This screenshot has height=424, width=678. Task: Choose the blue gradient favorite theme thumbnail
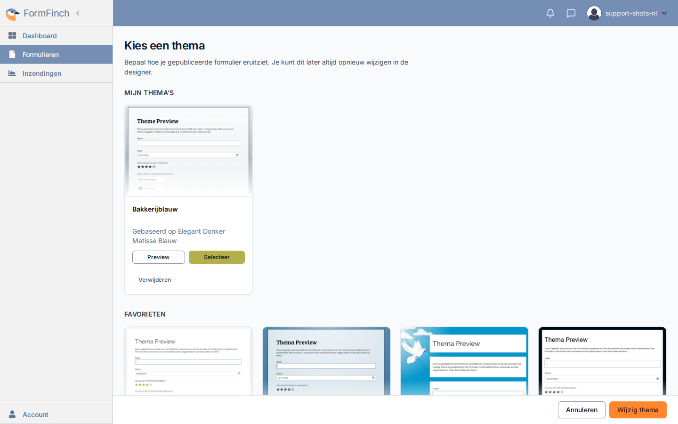pos(326,361)
